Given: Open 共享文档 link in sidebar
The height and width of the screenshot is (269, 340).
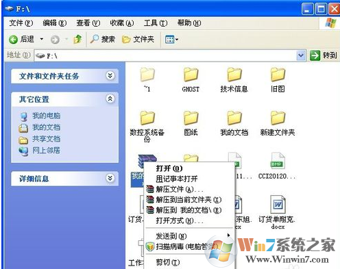Looking at the screenshot, I should [x=46, y=139].
